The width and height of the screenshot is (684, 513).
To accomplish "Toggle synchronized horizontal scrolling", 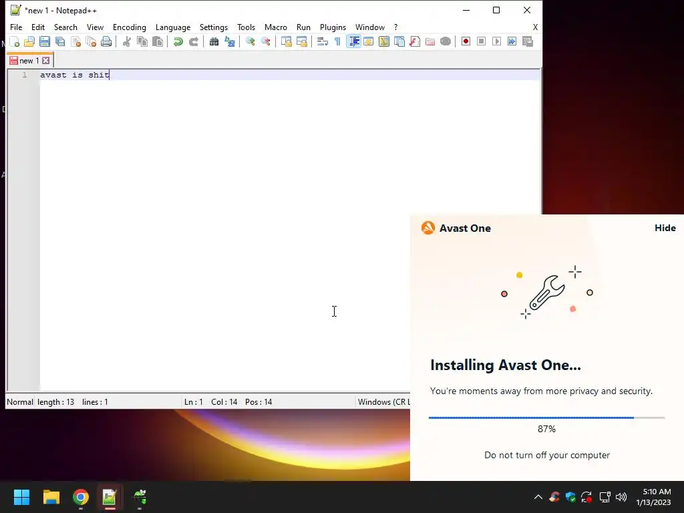I will [x=301, y=41].
